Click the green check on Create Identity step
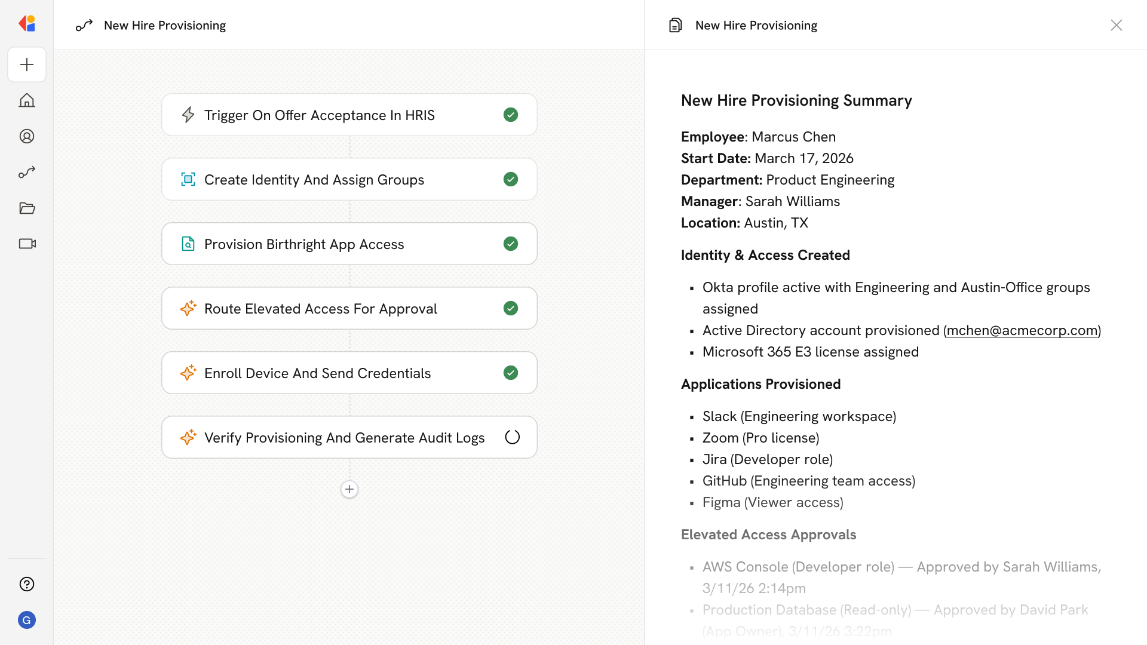This screenshot has width=1147, height=645. (511, 179)
